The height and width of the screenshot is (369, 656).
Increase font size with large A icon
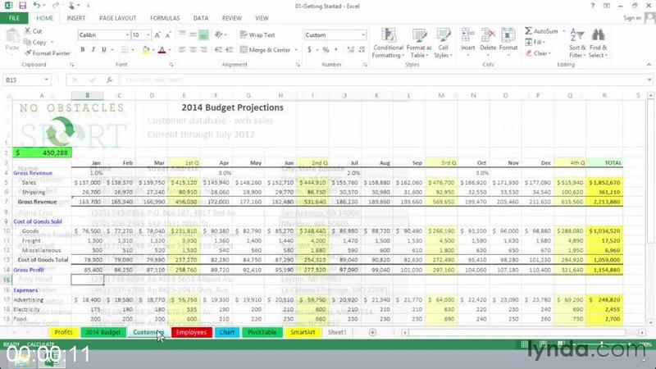coord(157,35)
